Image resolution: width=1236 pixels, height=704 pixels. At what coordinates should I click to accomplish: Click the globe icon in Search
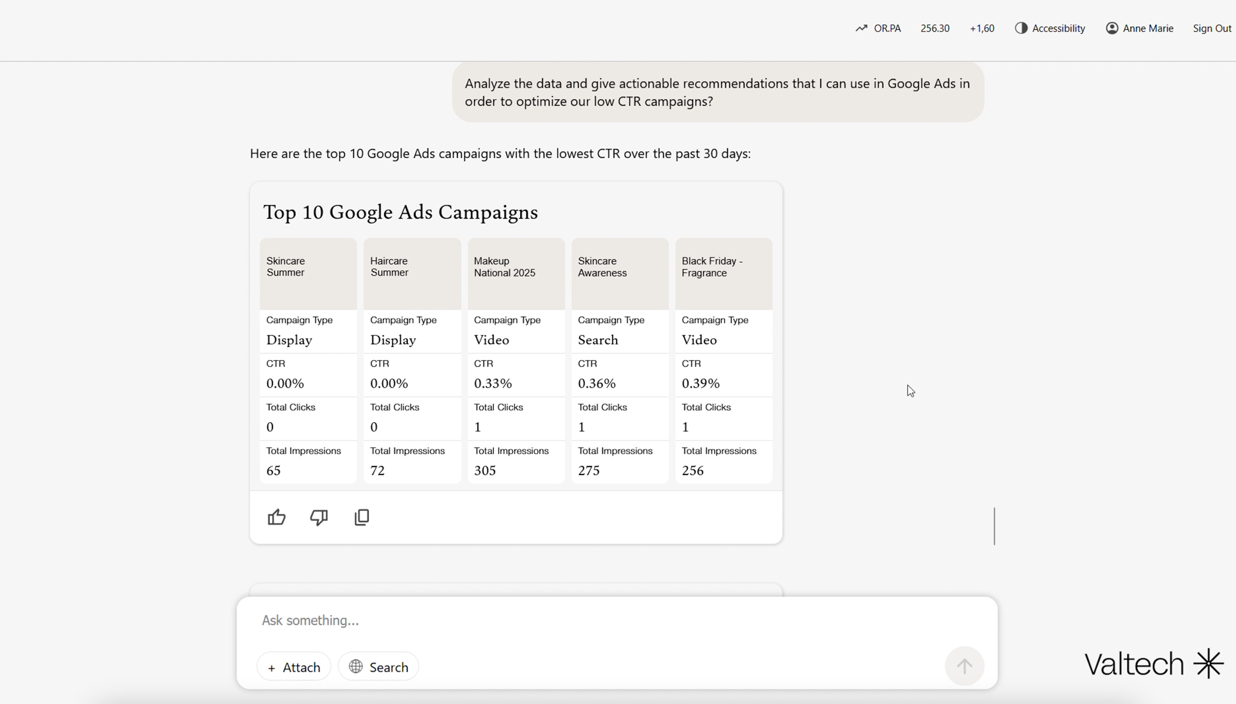[355, 666]
